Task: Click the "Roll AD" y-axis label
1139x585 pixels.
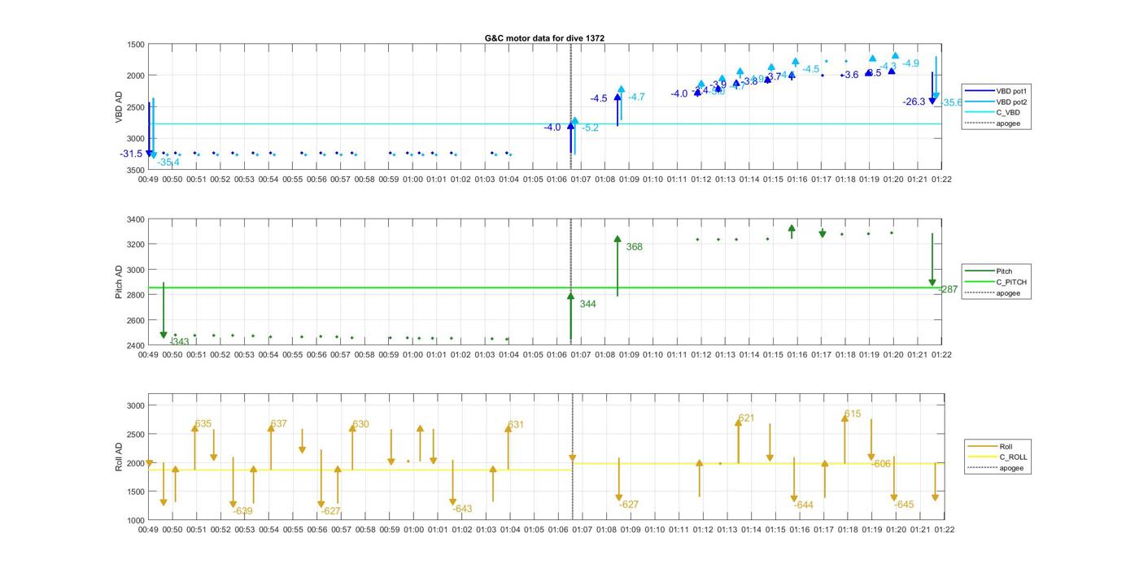Action: click(x=119, y=457)
